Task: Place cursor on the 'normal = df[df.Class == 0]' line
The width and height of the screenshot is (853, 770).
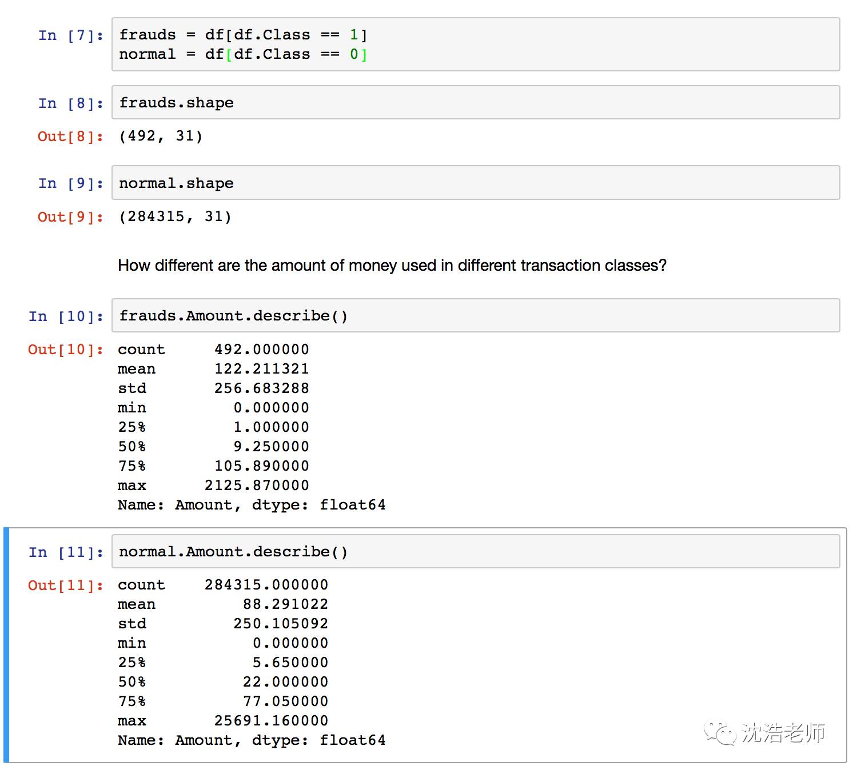Action: click(x=243, y=54)
